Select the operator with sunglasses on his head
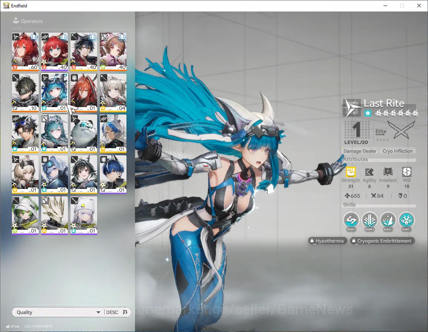This screenshot has width=428, height=332. click(x=25, y=133)
